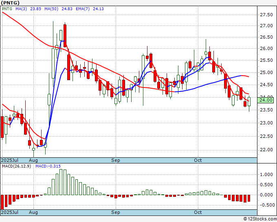
Task: Click the Oct marker on price timeline
Action: 198,160
